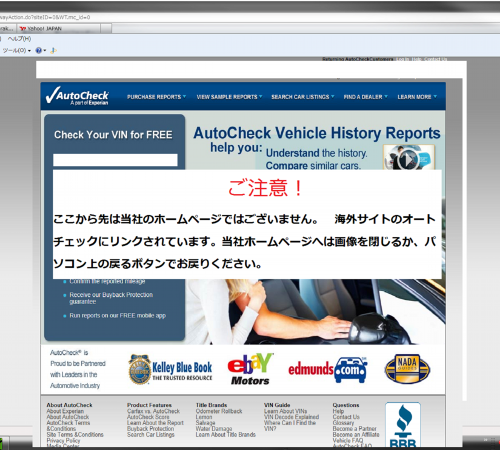500x450 pixels.
Task: Open Site Terms & Conditions link
Action: click(75, 435)
